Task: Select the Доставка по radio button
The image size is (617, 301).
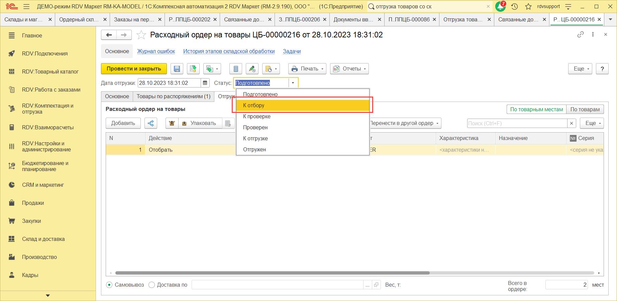Action: (x=152, y=285)
